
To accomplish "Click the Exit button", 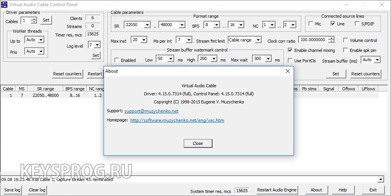I will pos(373,190).
